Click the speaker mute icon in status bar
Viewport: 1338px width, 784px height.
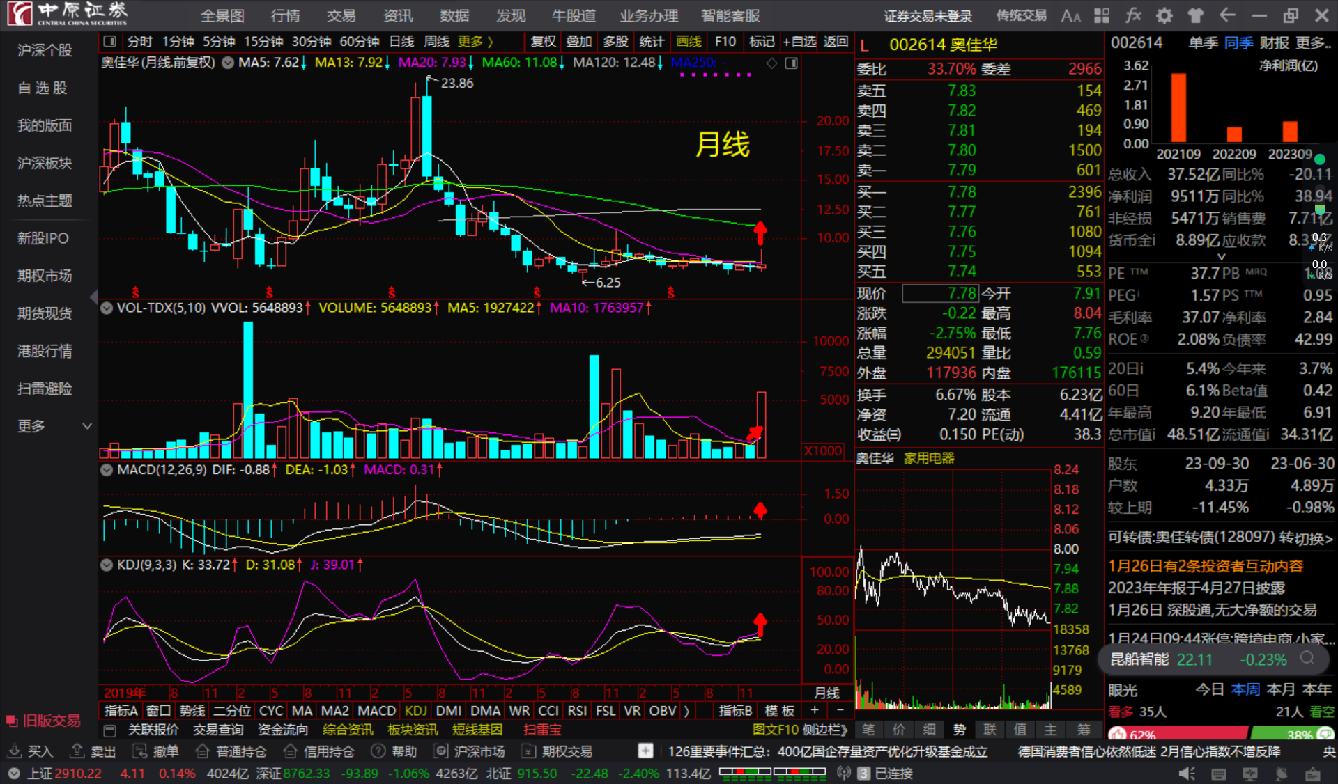click(x=1187, y=774)
